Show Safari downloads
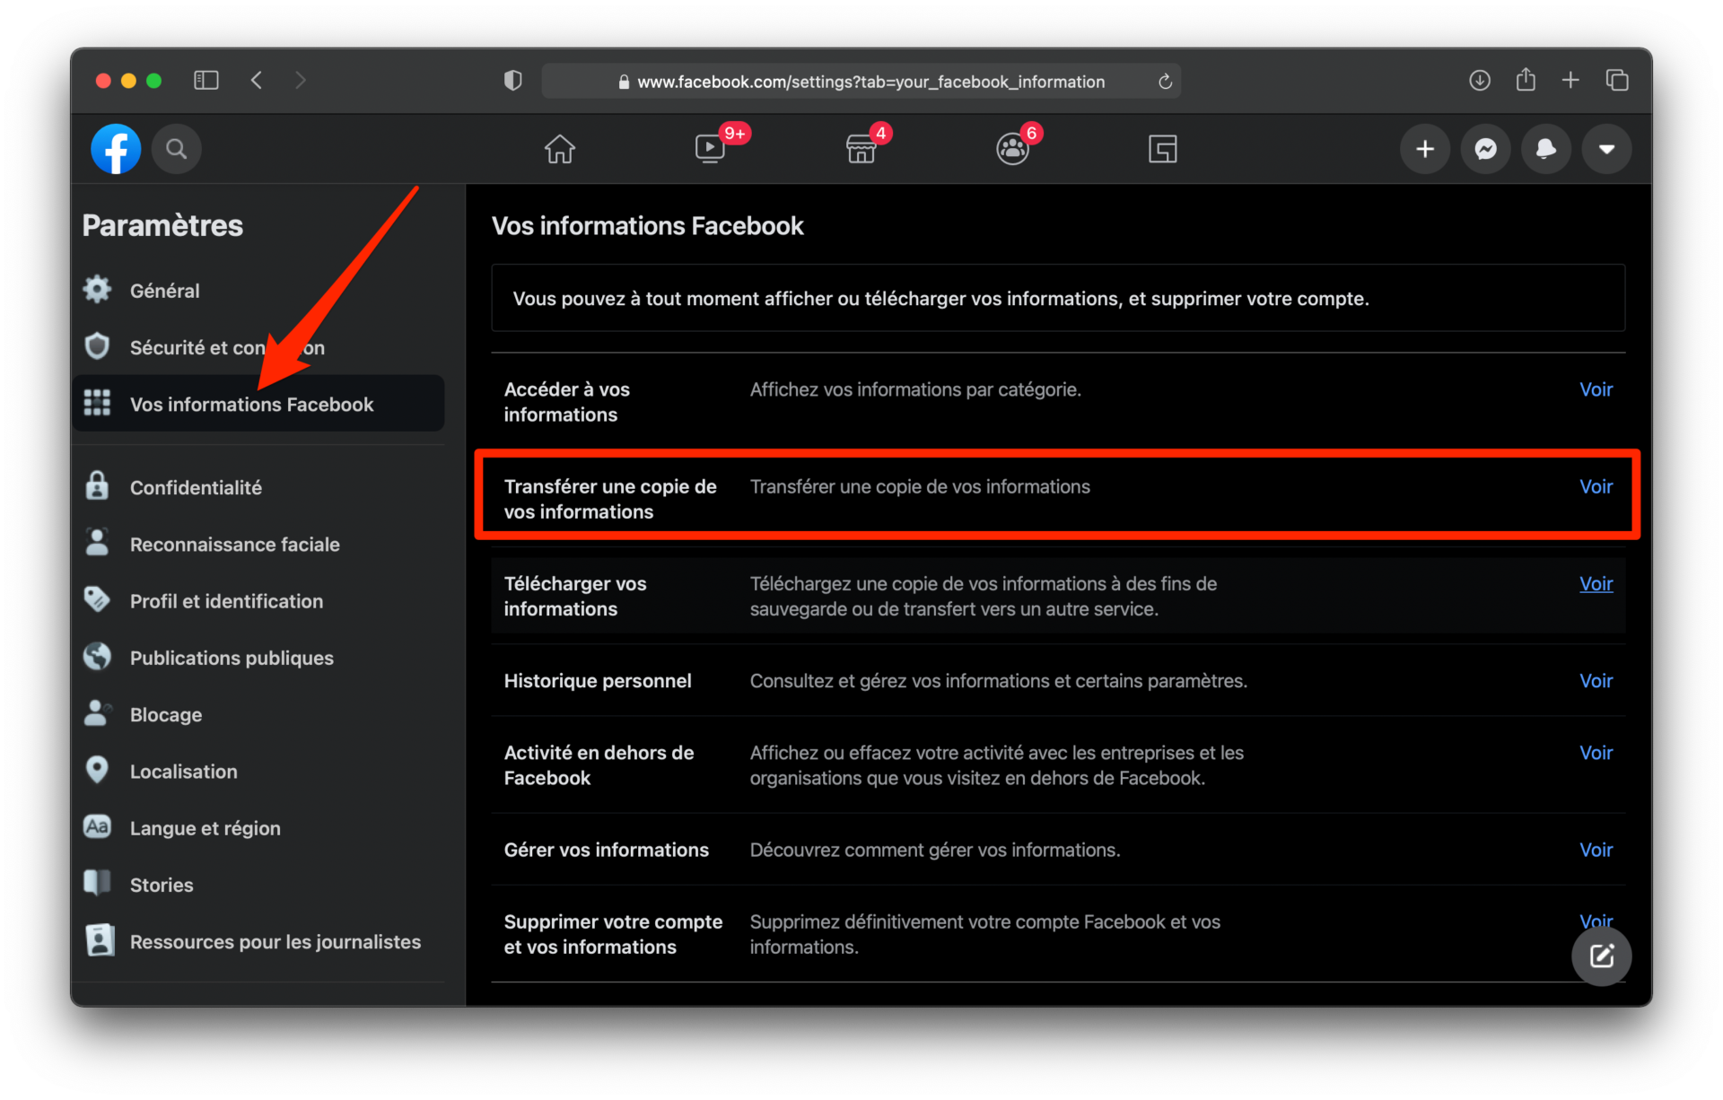This screenshot has width=1723, height=1100. (1480, 81)
